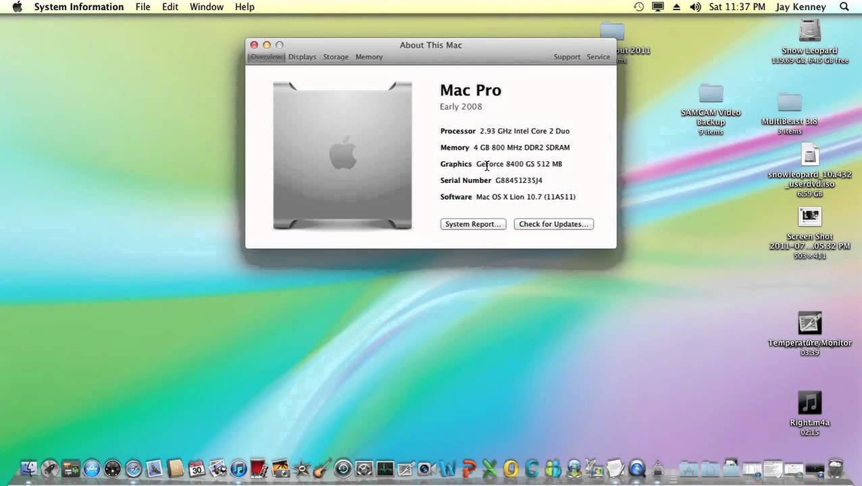The width and height of the screenshot is (862, 486).
Task: Open the Jay Kenney user menu
Action: pyautogui.click(x=801, y=7)
